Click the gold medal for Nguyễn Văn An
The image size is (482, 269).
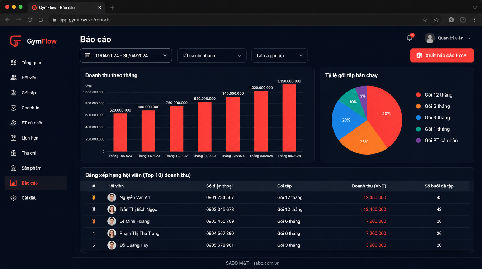pyautogui.click(x=94, y=197)
